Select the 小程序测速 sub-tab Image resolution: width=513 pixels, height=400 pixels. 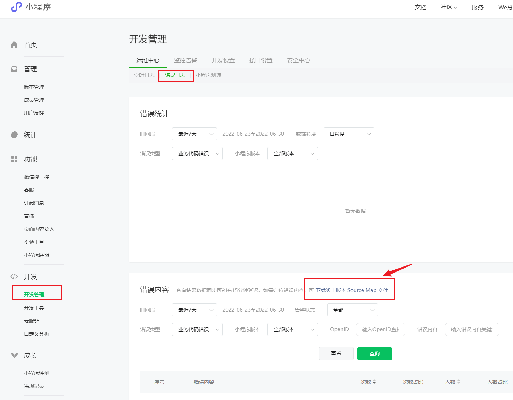[208, 75]
